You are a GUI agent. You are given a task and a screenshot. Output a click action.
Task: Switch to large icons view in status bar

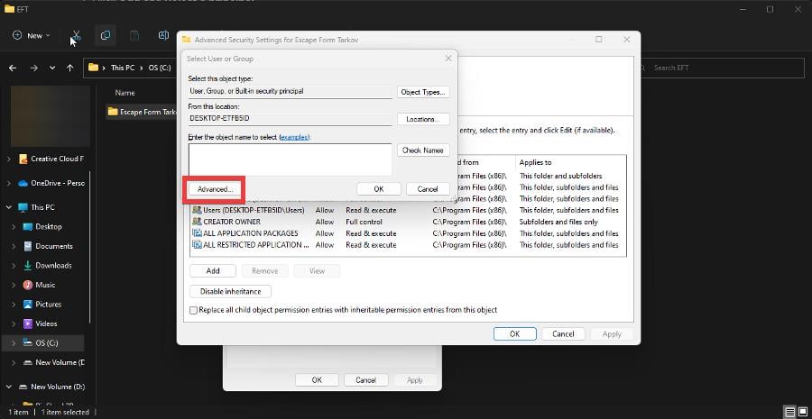803,413
